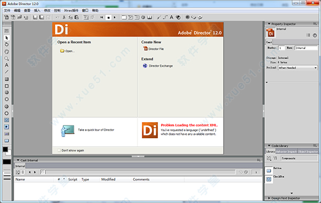Switch to Behavior Inspector tab
This screenshot has height=203, width=321.
pos(286,152)
